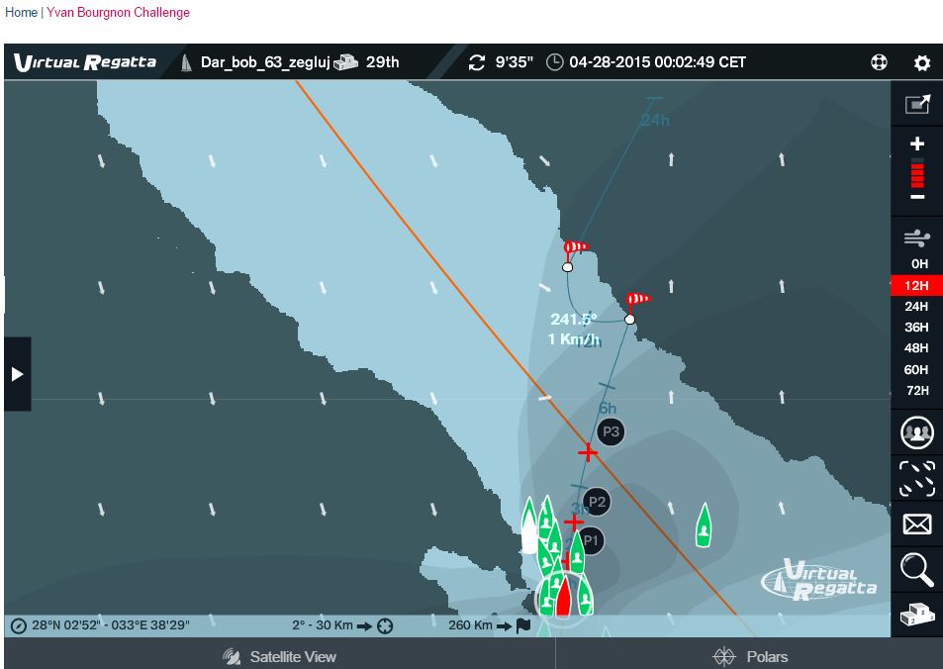Viewport: 943px width, 669px height.
Task: Open the rankings podium icon in sidebar
Action: click(x=917, y=615)
